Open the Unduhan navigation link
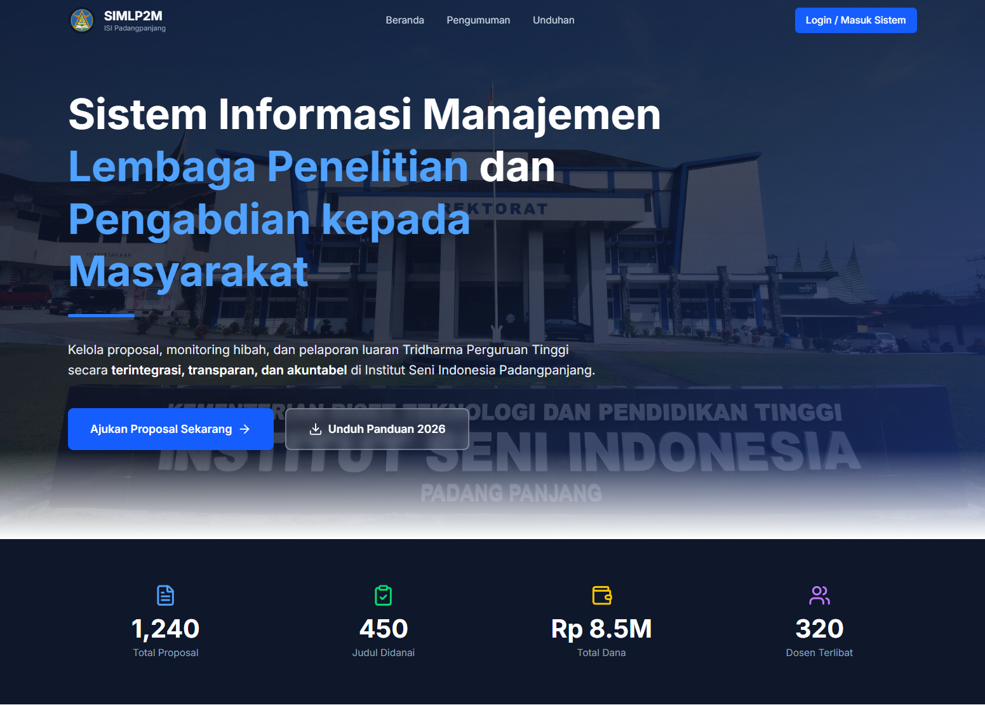The height and width of the screenshot is (705, 985). pos(553,20)
